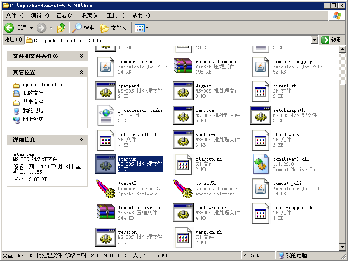This screenshot has width=348, height=261.
Task: Click the tomcat5 feather icon
Action: [x=106, y=189]
